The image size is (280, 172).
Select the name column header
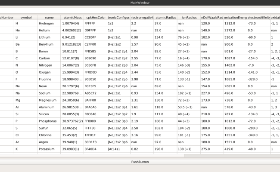49,18
